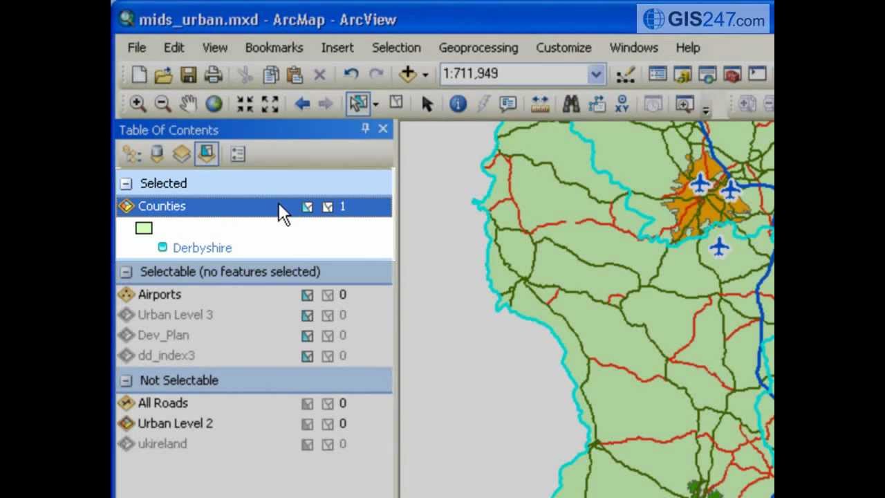Screen dimensions: 885x498
Task: Click the Counties green symbol swatch
Action: tap(144, 228)
